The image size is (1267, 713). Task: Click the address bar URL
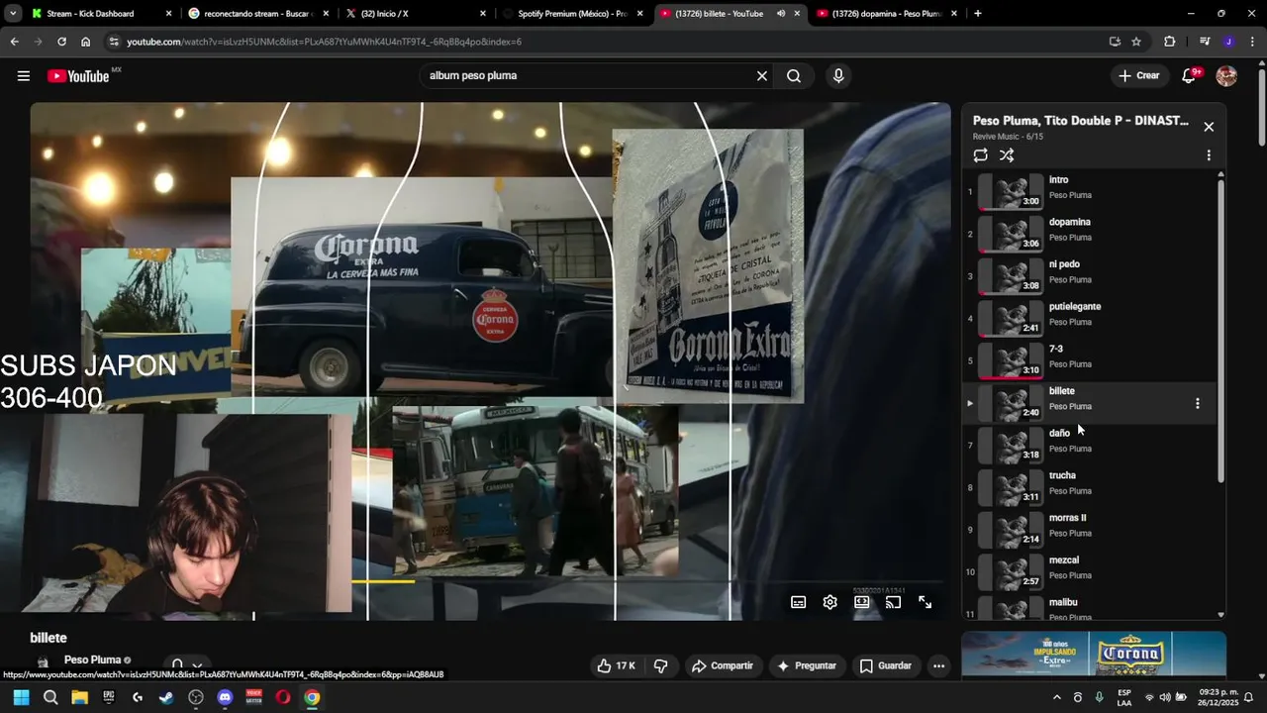324,42
